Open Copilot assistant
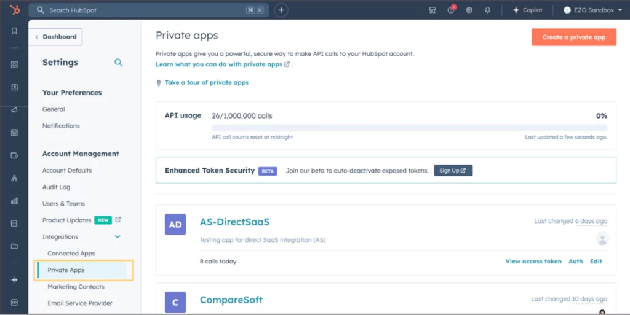 pyautogui.click(x=527, y=10)
